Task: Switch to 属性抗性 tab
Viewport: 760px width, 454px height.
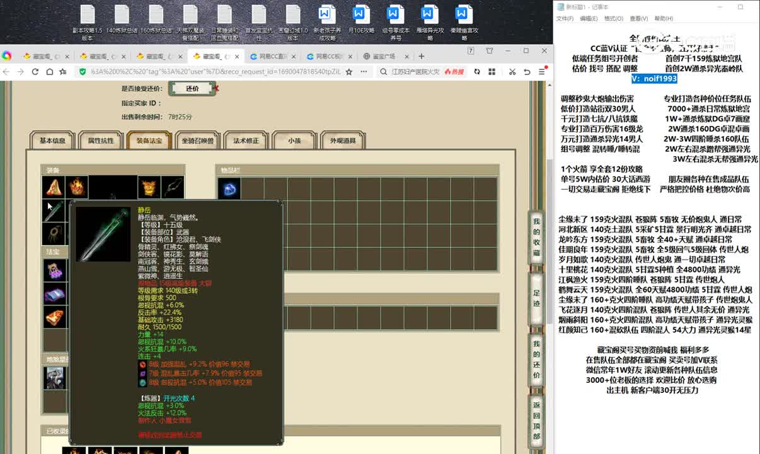Action: coord(101,141)
